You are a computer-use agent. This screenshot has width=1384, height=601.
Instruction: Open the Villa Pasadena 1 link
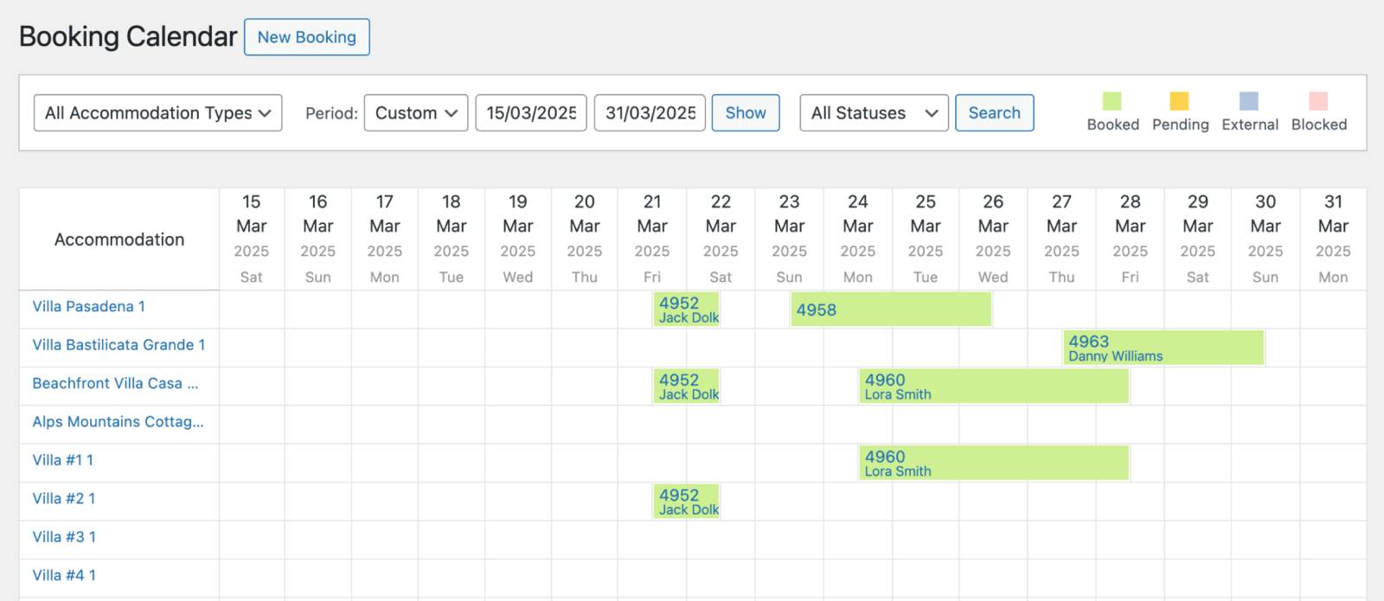(89, 307)
